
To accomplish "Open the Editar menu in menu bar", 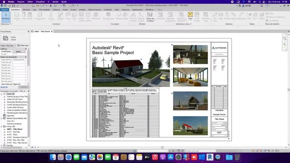I will coord(30,2).
